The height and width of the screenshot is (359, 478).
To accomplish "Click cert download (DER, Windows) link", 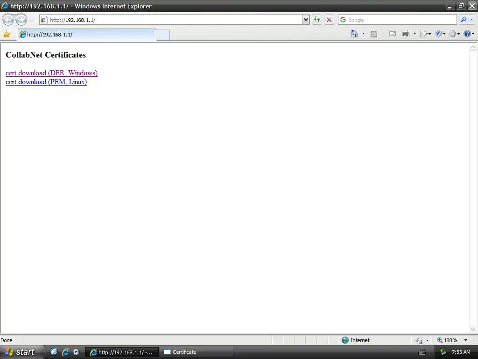I will pyautogui.click(x=51, y=73).
